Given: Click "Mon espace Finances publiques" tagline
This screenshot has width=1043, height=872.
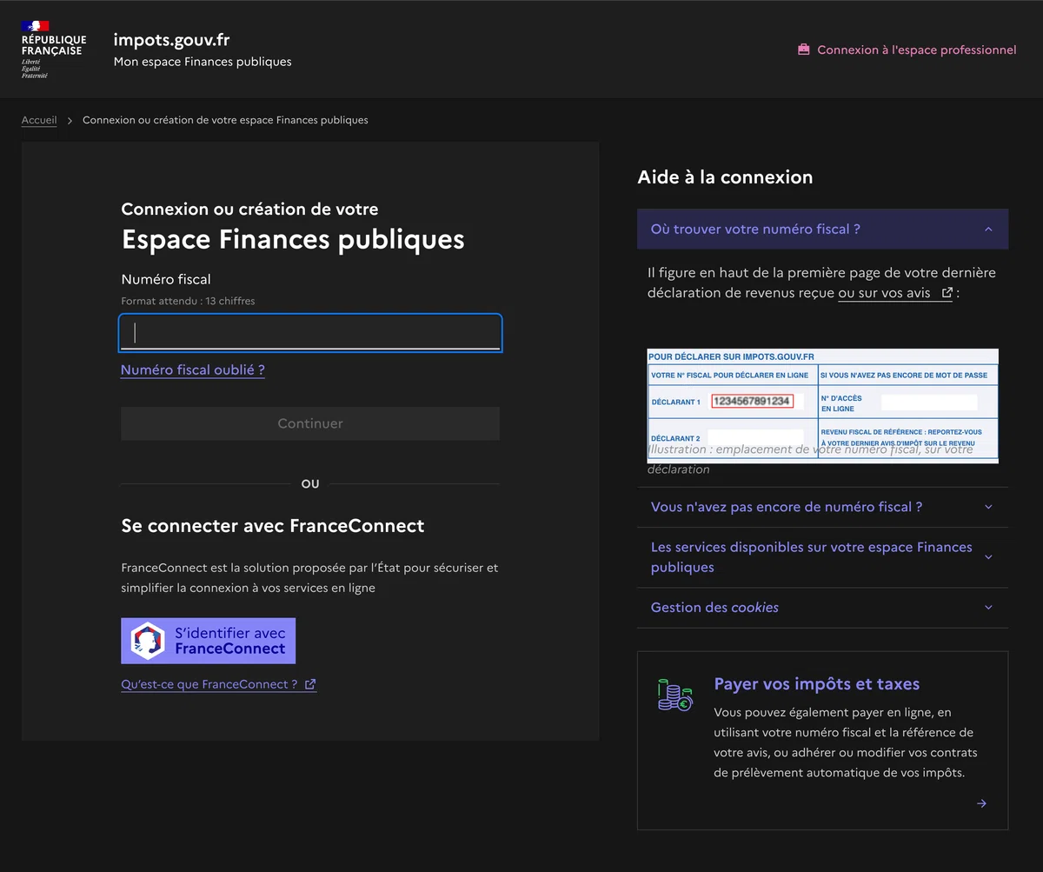Looking at the screenshot, I should pos(203,62).
